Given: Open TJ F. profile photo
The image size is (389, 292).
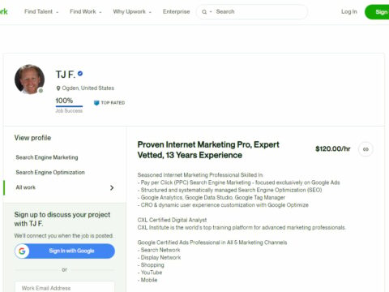Looking at the screenshot, I should click(29, 79).
